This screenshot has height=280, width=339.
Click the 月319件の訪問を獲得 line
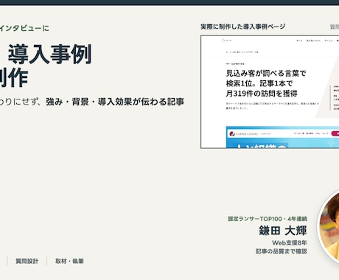click(262, 94)
